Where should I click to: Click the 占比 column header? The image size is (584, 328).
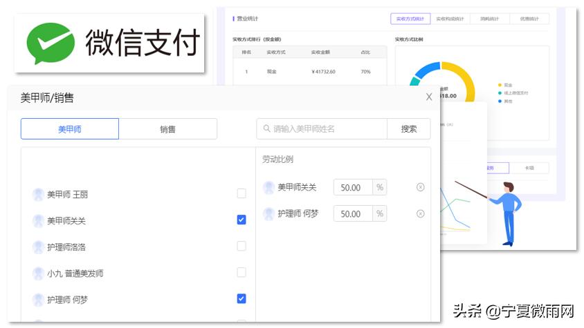(x=365, y=52)
